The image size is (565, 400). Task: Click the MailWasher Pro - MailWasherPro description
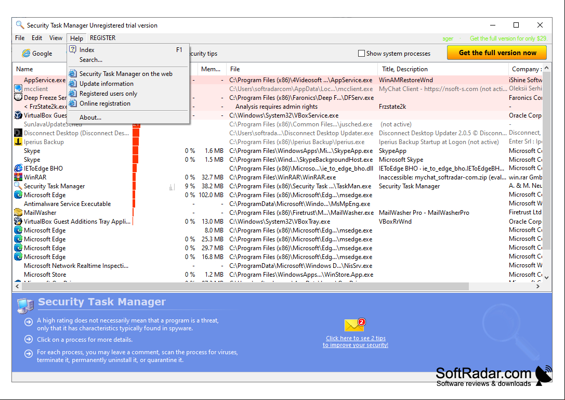[x=424, y=212]
